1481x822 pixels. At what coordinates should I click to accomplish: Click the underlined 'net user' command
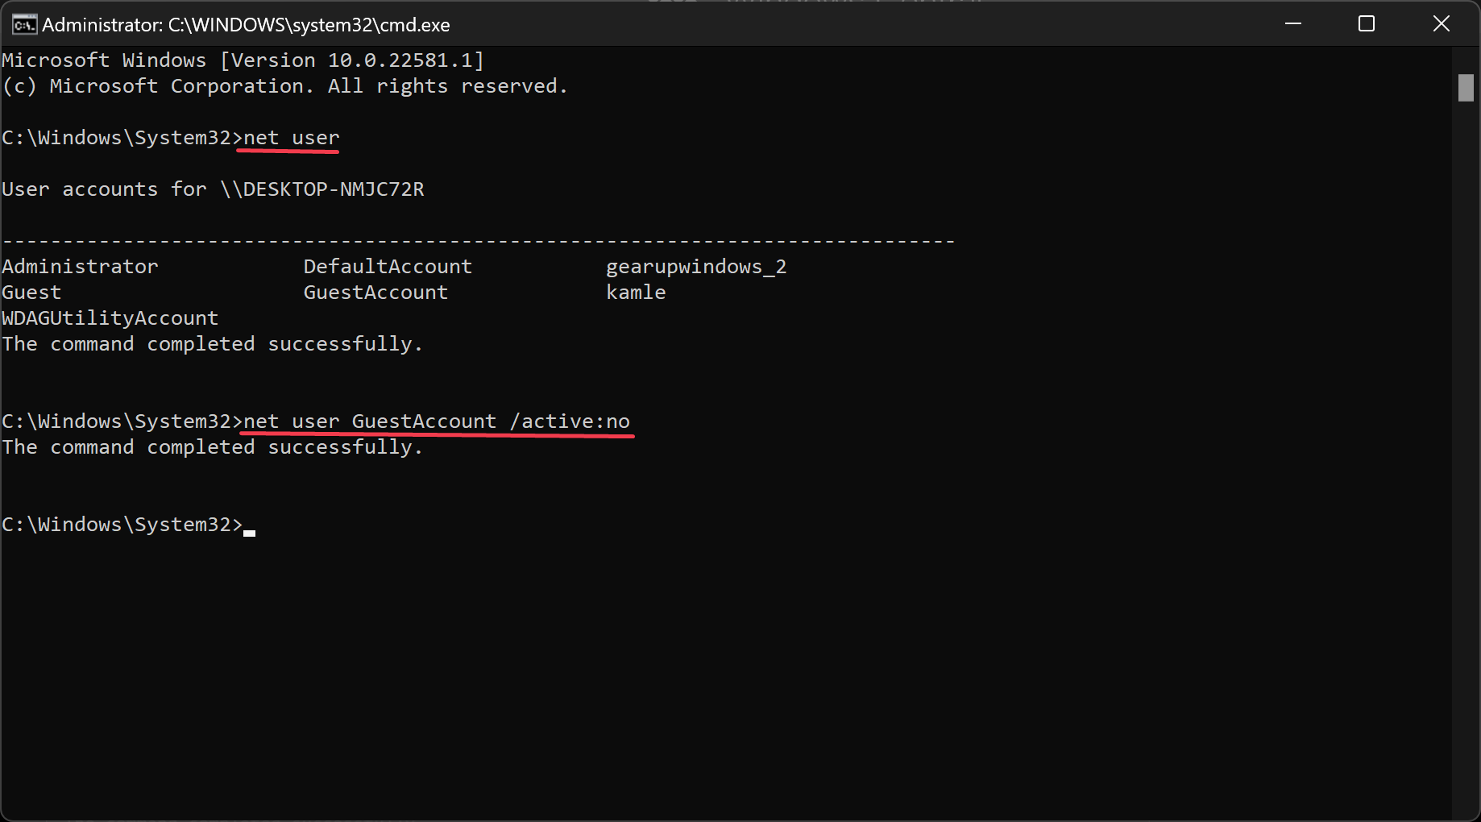292,138
